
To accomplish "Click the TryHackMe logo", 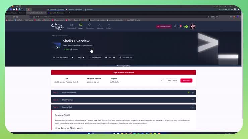I will (x=57, y=26).
